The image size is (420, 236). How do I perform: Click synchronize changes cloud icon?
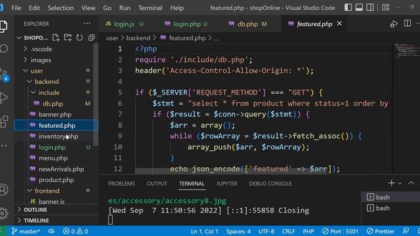click(x=51, y=231)
